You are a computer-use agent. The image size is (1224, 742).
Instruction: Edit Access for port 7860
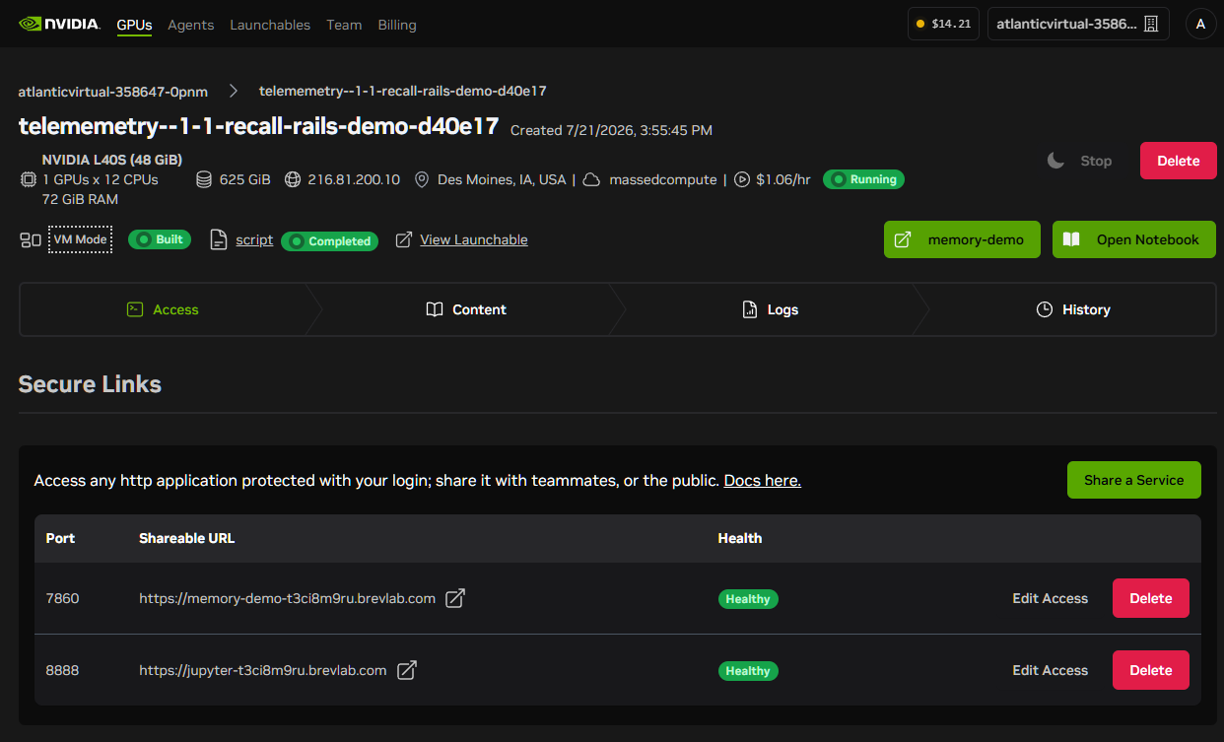click(1051, 598)
